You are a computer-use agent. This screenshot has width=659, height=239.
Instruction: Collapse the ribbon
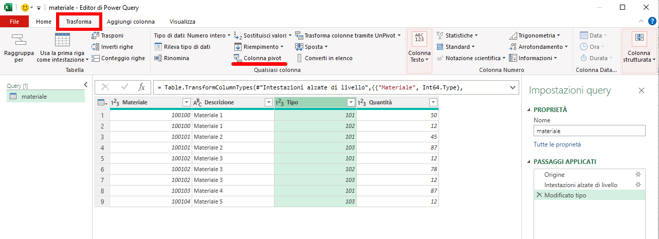point(640,21)
